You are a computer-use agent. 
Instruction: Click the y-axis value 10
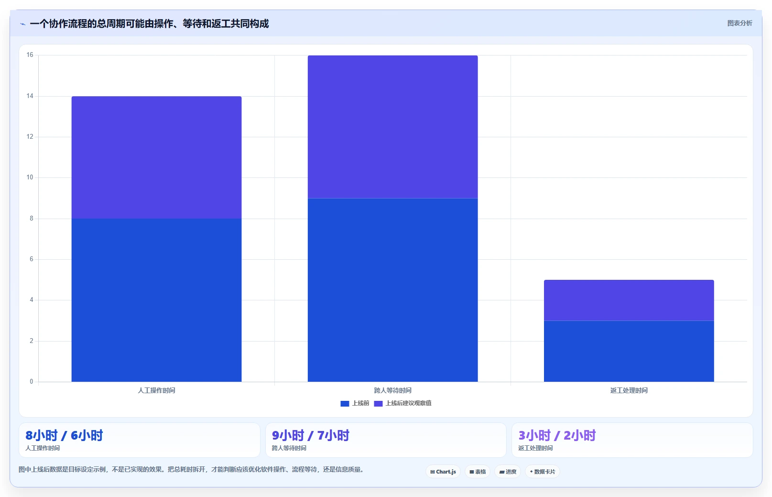pos(30,177)
